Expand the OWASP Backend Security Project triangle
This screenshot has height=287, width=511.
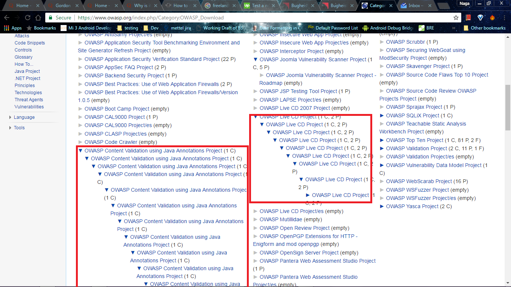[x=80, y=75]
